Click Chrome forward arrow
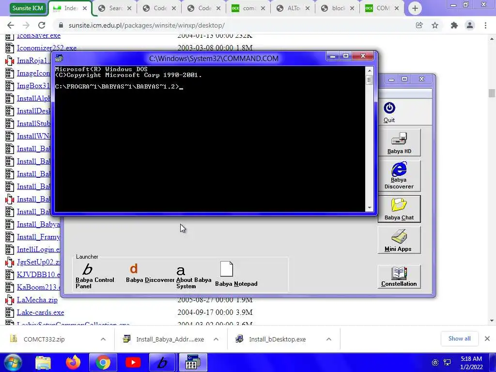The height and width of the screenshot is (372, 496). pyautogui.click(x=26, y=25)
